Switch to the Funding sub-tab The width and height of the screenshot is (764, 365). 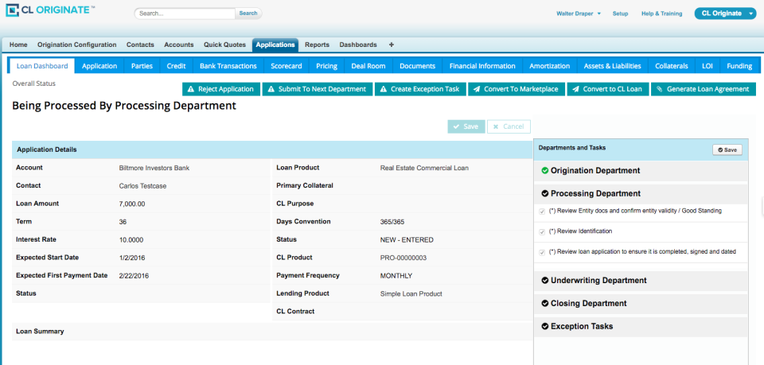(x=739, y=66)
